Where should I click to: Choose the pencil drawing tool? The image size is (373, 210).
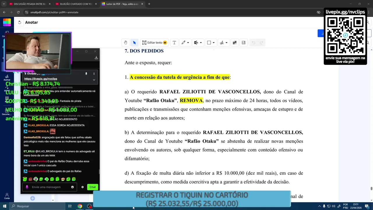pyautogui.click(x=183, y=43)
